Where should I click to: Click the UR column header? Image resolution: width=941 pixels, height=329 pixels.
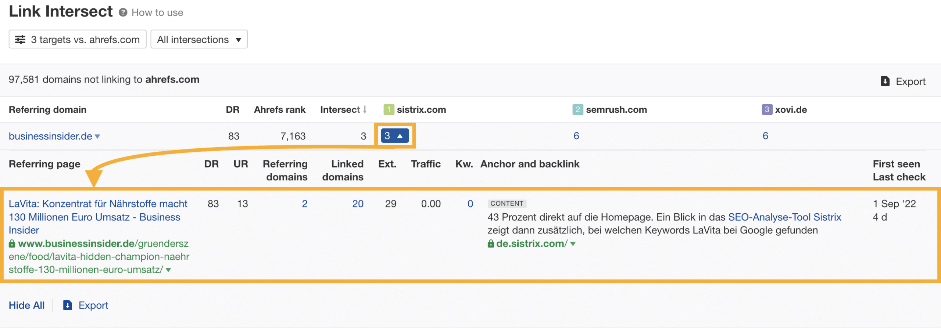tap(240, 164)
